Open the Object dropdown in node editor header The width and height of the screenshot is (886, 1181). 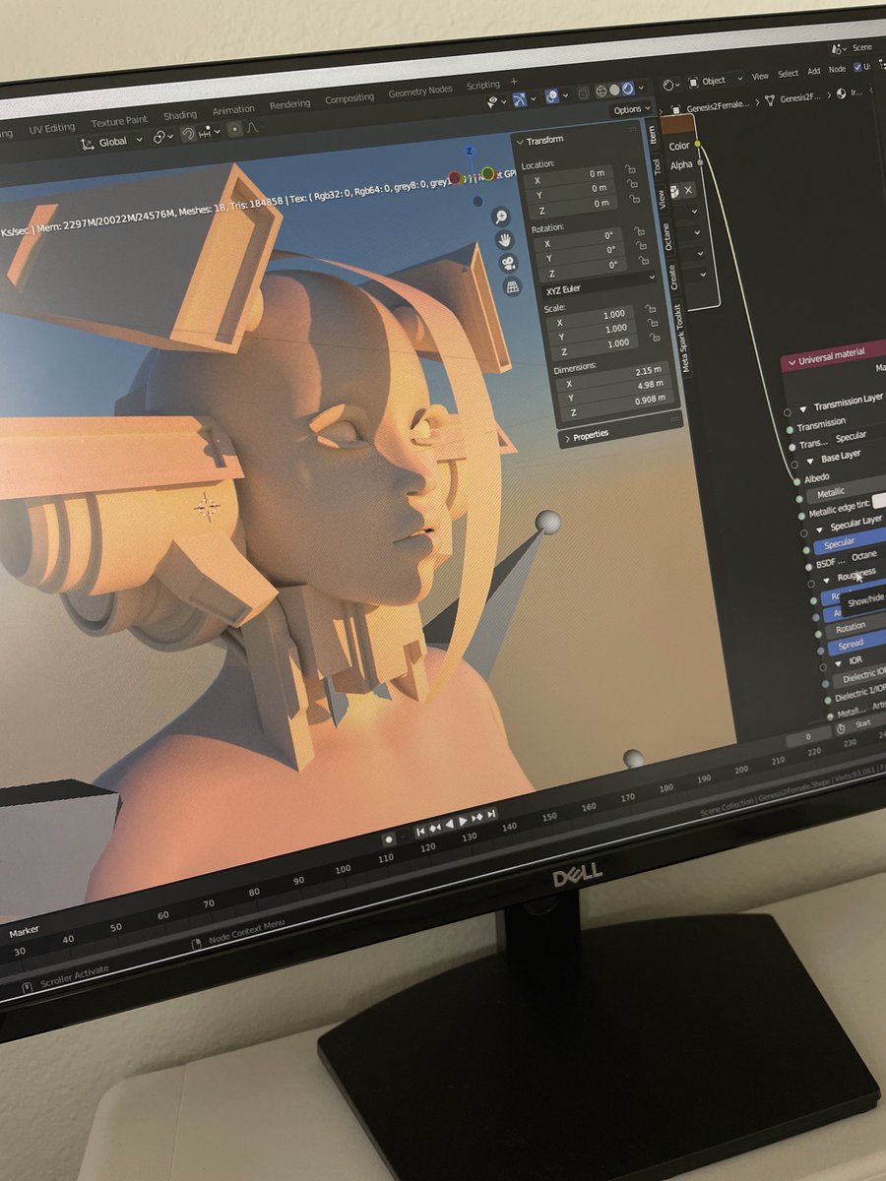coord(715,81)
